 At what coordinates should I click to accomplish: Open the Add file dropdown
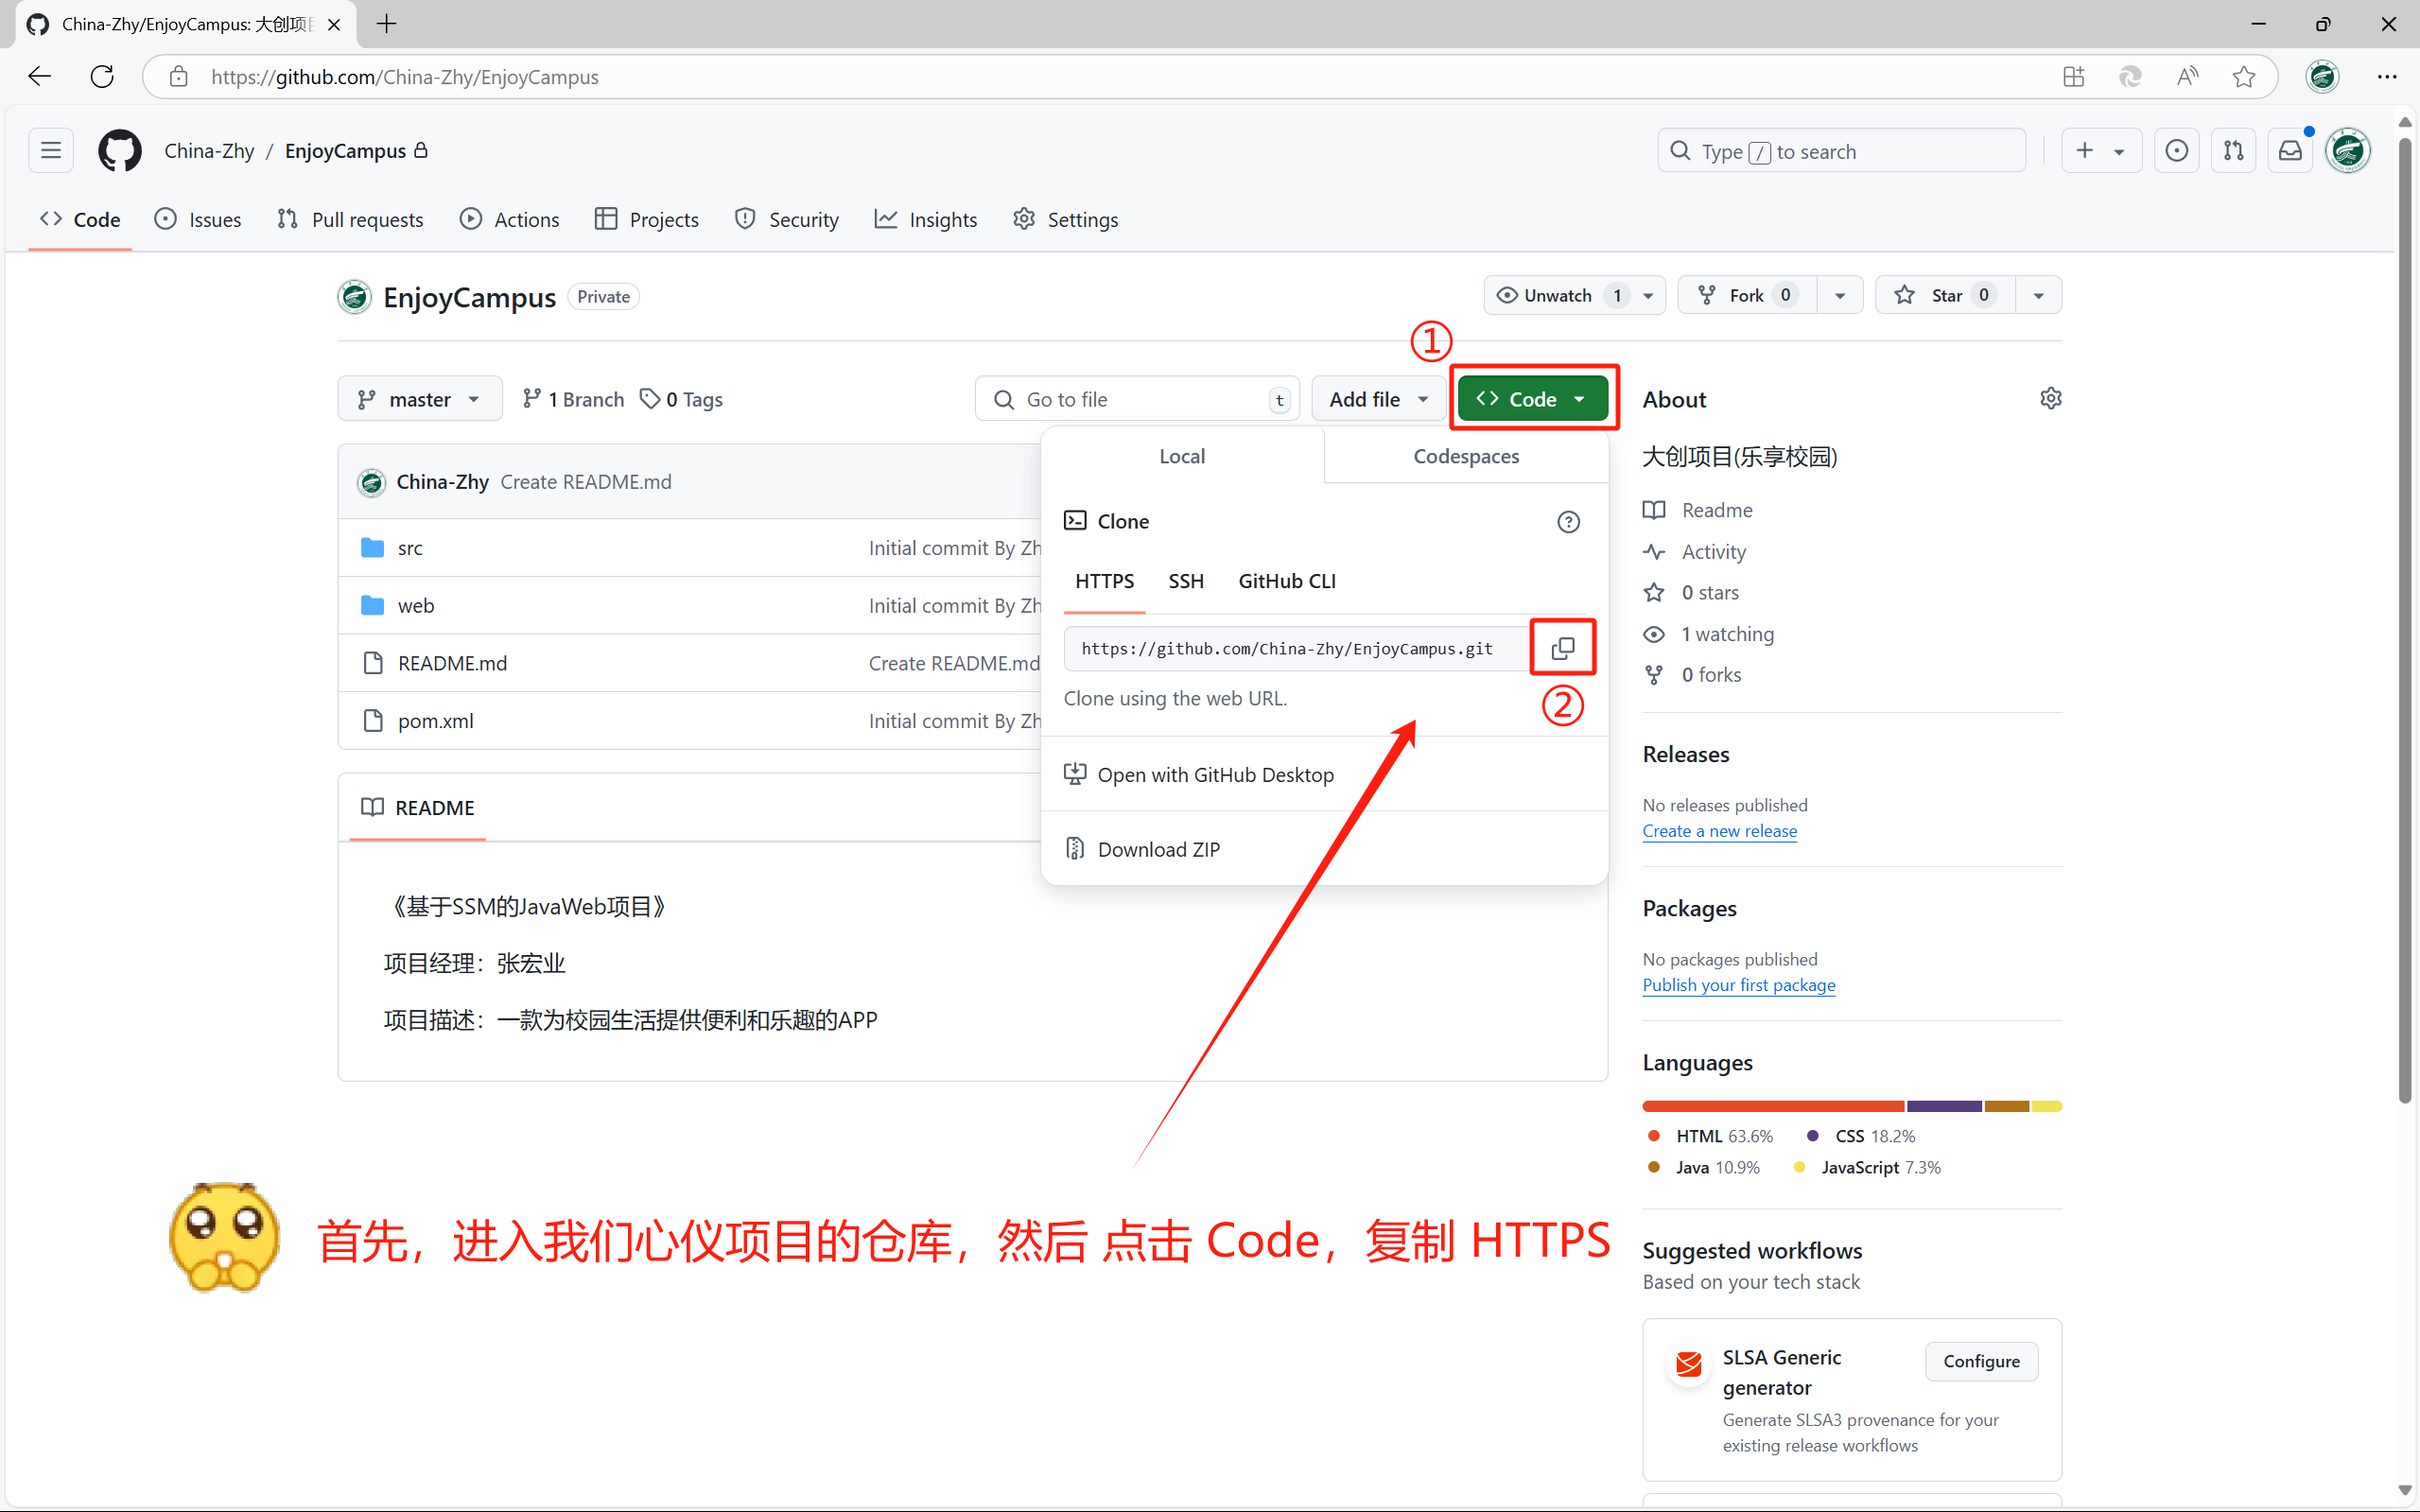pos(1378,399)
